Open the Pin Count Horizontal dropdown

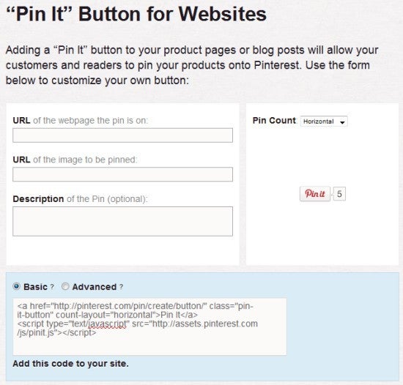click(x=324, y=122)
